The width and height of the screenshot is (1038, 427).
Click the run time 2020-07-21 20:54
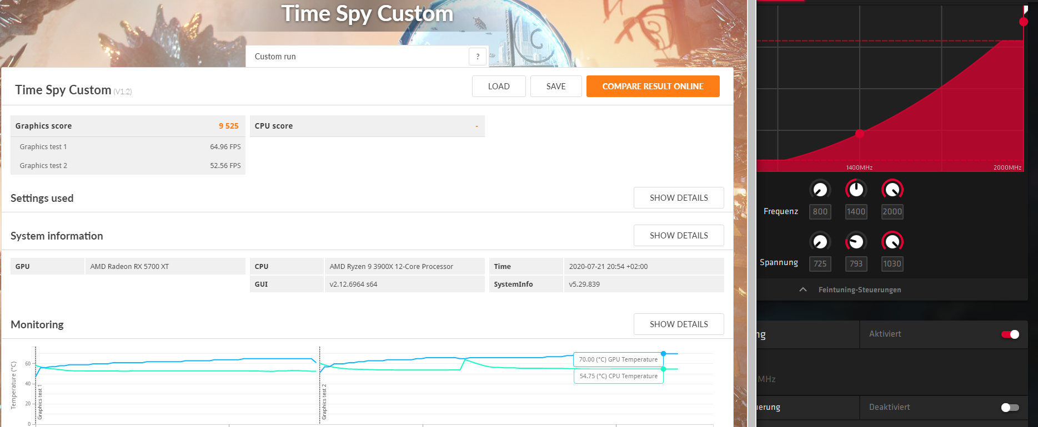[608, 267]
